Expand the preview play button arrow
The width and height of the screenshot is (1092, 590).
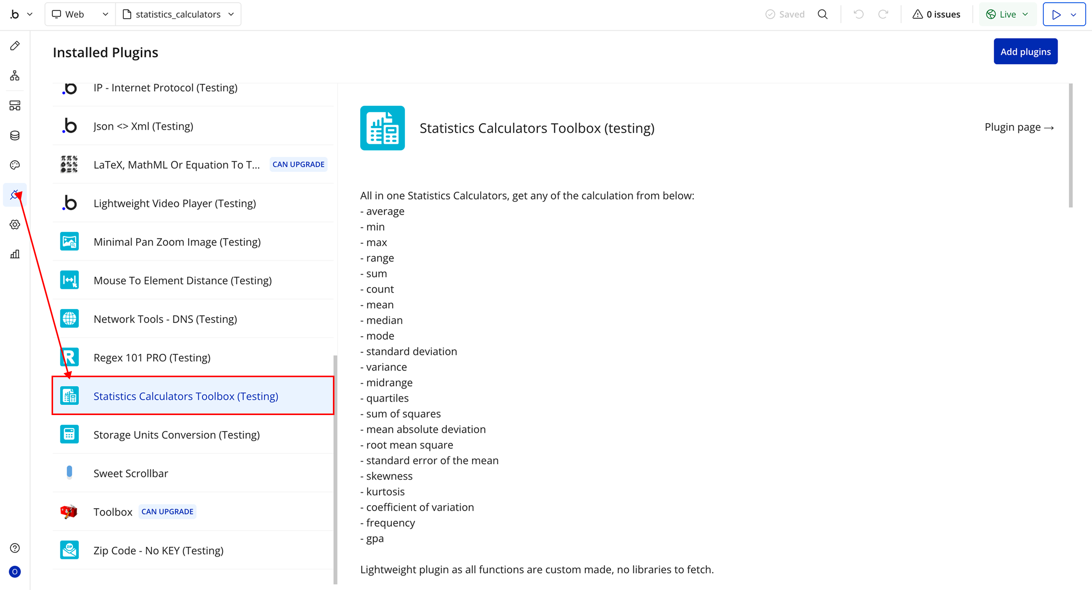click(1073, 14)
